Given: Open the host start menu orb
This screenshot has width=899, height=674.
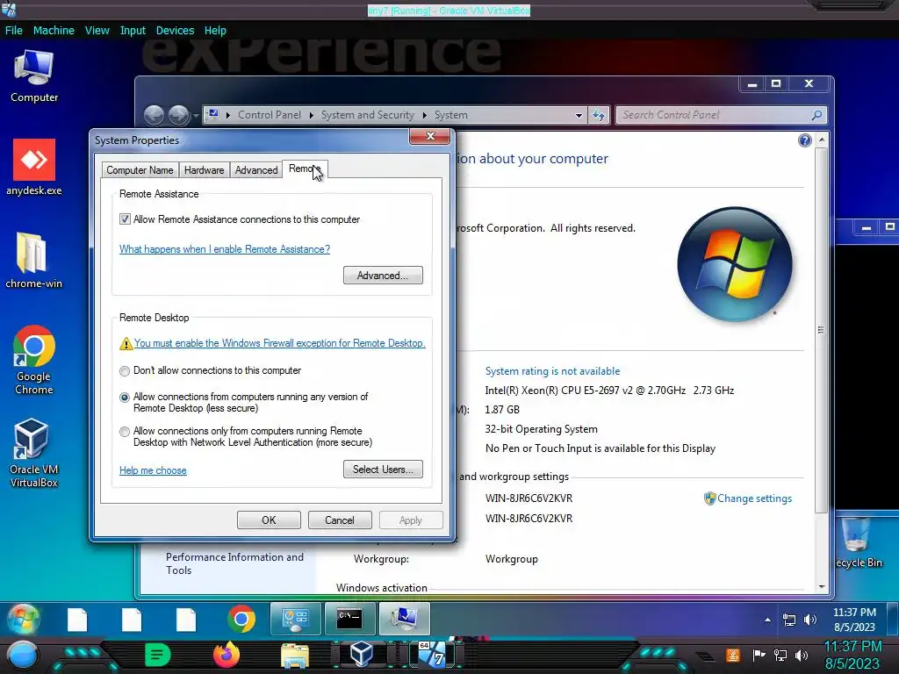Looking at the screenshot, I should [x=22, y=655].
